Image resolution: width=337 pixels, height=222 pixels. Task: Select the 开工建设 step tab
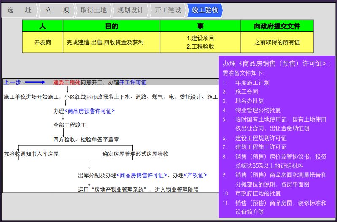pos(168,10)
